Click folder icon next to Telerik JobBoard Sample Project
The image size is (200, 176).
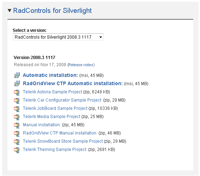[17, 109]
